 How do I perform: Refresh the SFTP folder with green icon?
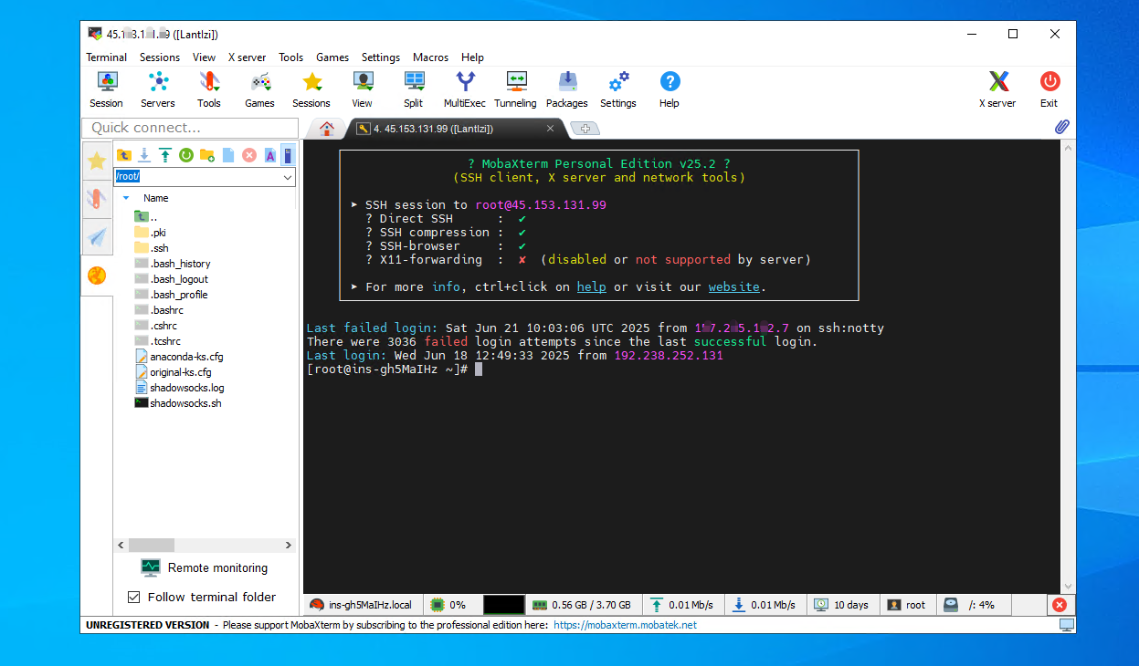click(x=185, y=155)
